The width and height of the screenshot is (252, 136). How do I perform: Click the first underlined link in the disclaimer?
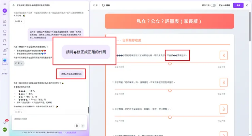point(61,133)
